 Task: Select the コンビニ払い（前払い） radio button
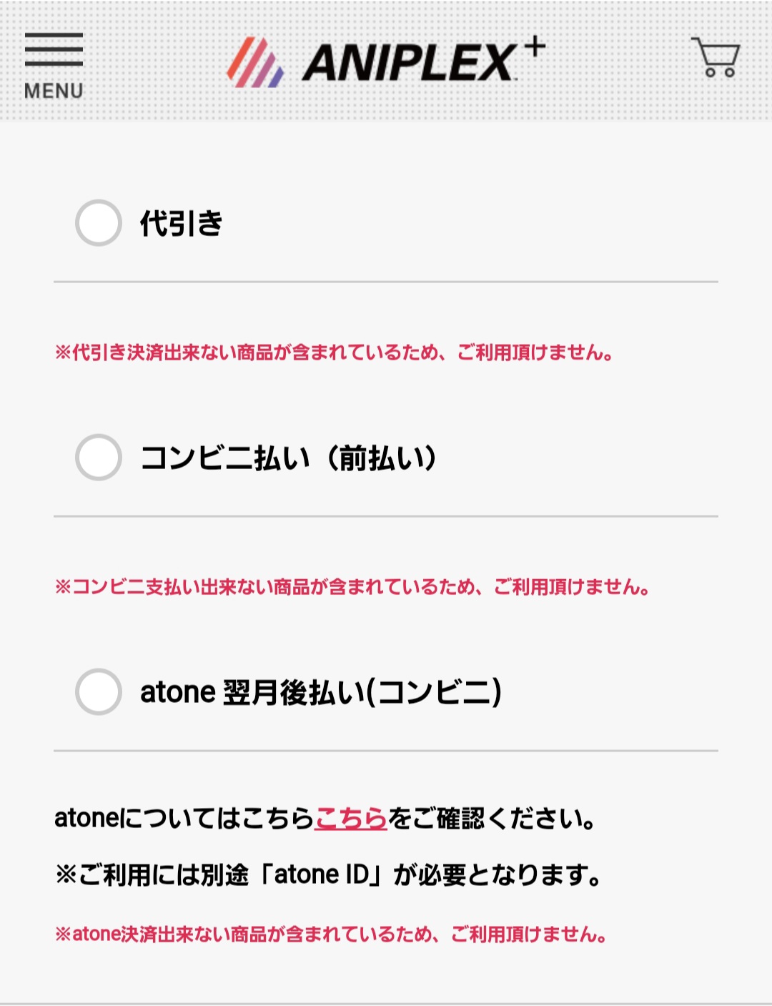click(99, 458)
